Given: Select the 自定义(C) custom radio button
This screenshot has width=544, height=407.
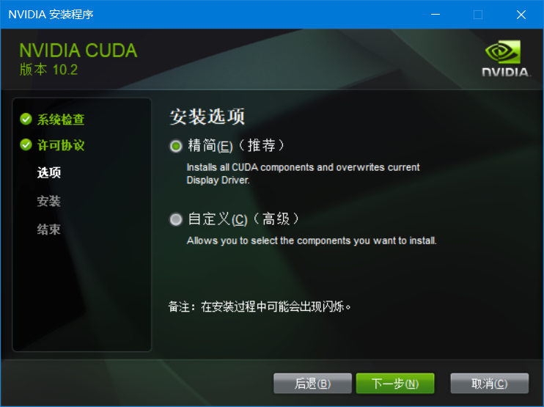Looking at the screenshot, I should 176,219.
